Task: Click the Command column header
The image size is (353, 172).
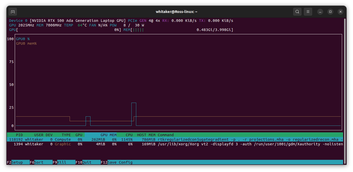Action: [x=166, y=135]
